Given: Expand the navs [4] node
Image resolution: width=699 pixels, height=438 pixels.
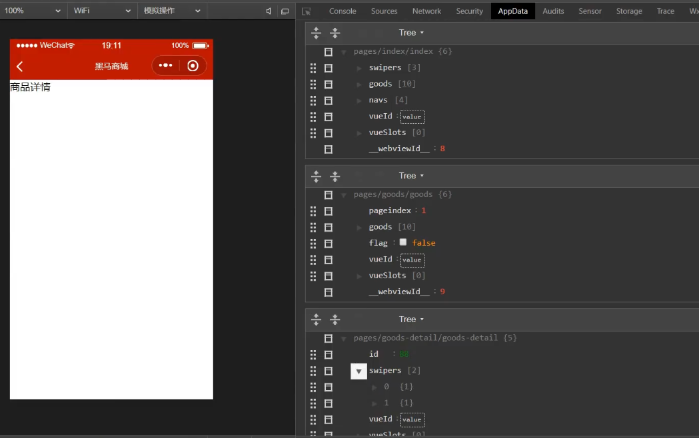Looking at the screenshot, I should point(359,101).
